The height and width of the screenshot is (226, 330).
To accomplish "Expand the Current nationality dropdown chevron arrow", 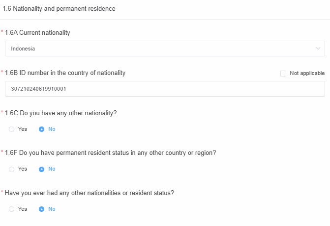I will [318, 49].
